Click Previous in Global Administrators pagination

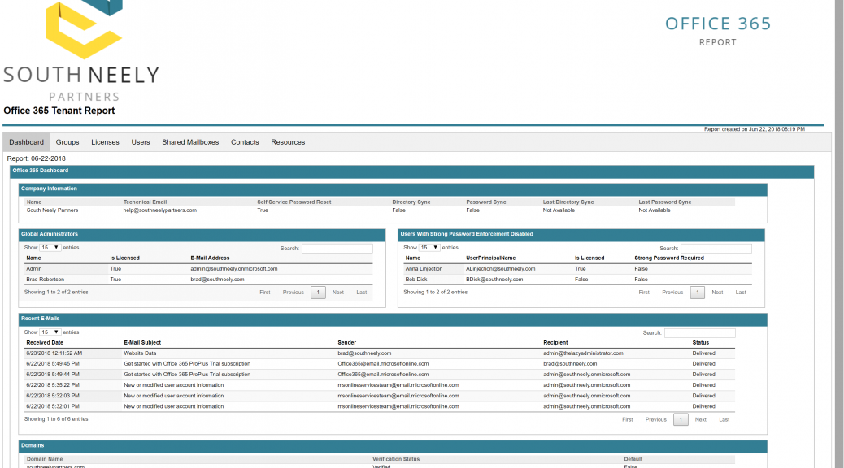(294, 292)
